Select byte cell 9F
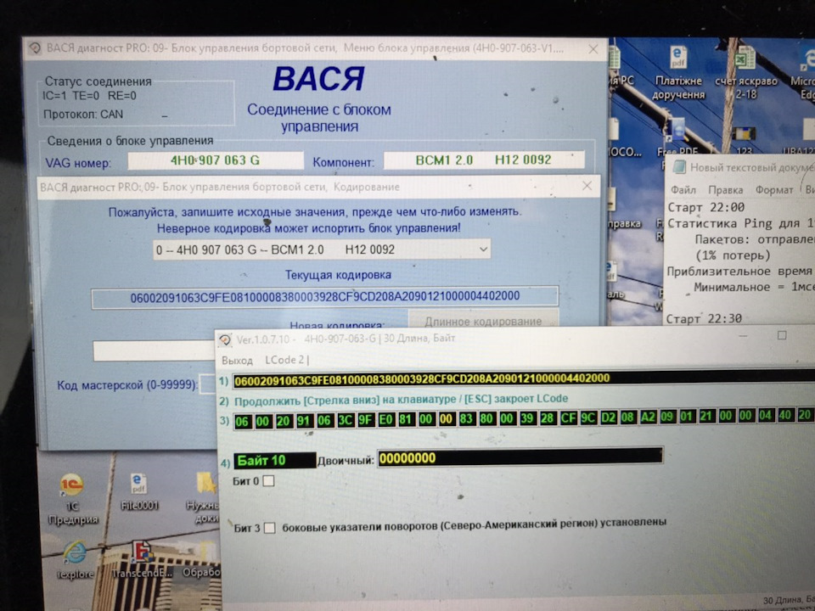Viewport: 815px width, 611px height. point(365,420)
